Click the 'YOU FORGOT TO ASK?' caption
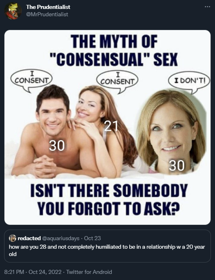 pos(109,208)
